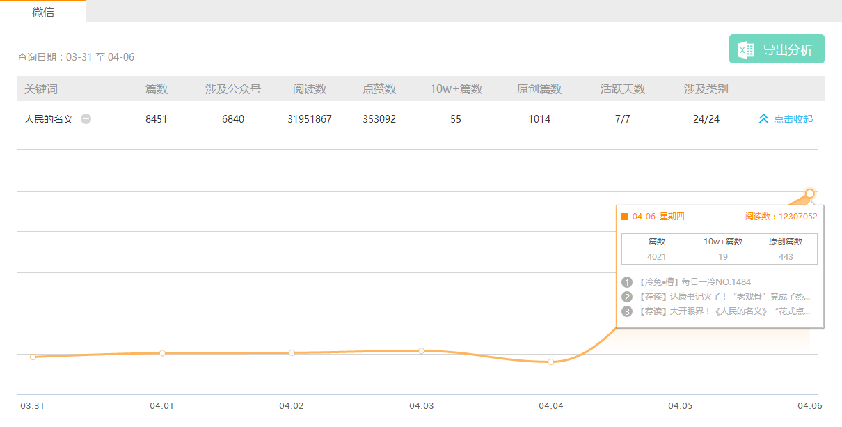
Task: Select the 04.01 data point on chart
Action: (162, 352)
